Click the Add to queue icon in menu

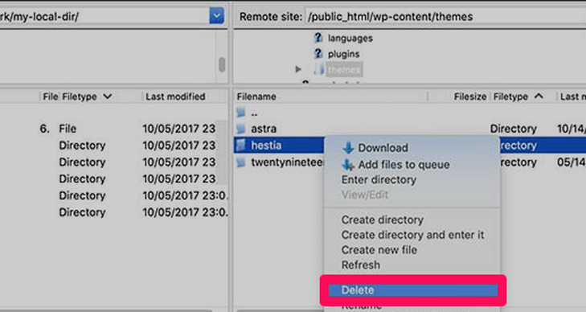tap(348, 164)
